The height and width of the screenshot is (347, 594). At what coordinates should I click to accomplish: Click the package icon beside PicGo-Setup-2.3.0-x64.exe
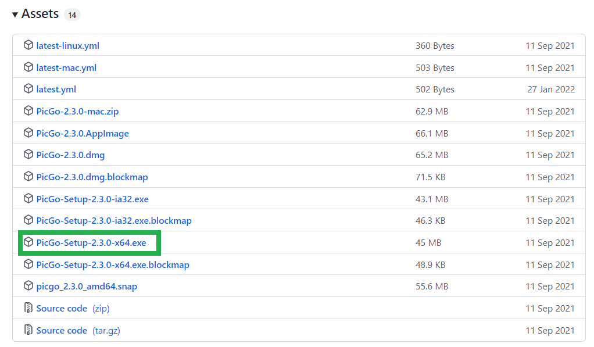point(28,242)
